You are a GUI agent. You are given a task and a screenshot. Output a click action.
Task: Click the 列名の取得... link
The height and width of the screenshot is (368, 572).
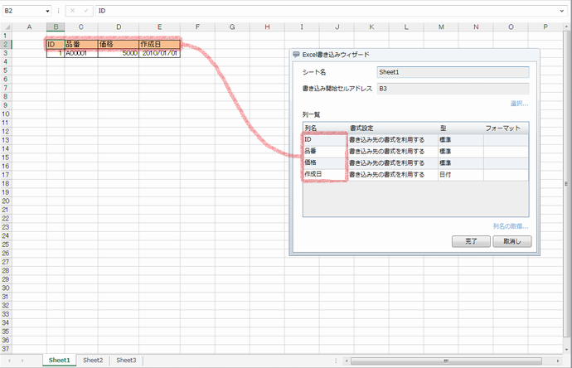click(510, 225)
